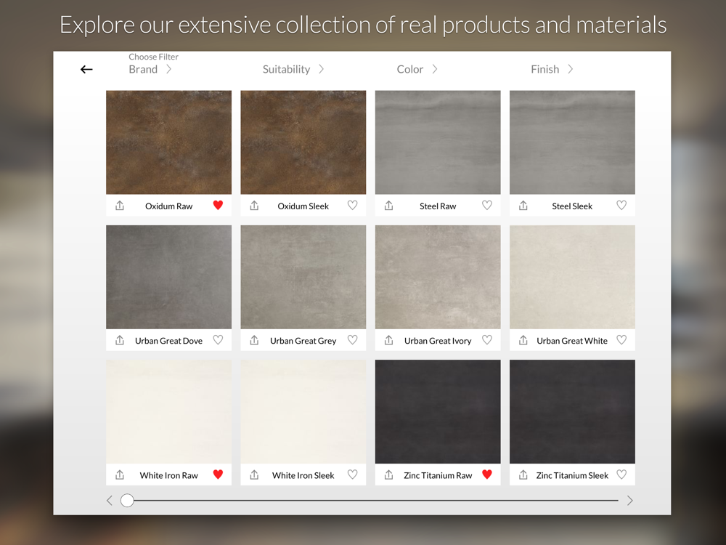This screenshot has width=726, height=545.
Task: Click the 'Urban Great Ivory' name label
Action: pos(438,341)
